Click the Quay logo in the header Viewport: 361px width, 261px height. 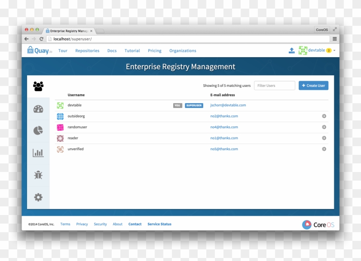[40, 50]
